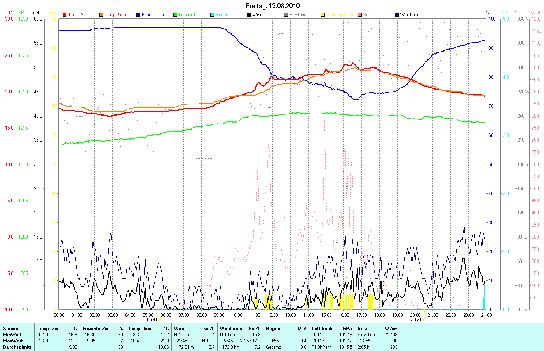The width and height of the screenshot is (544, 351).
Task: Click the sunrise sun icon near 05:41
Action: pyautogui.click(x=160, y=320)
